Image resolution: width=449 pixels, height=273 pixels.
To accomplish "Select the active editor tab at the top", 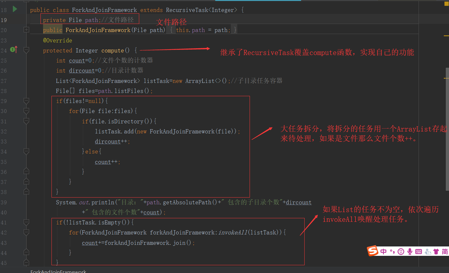I will tap(258, 2).
